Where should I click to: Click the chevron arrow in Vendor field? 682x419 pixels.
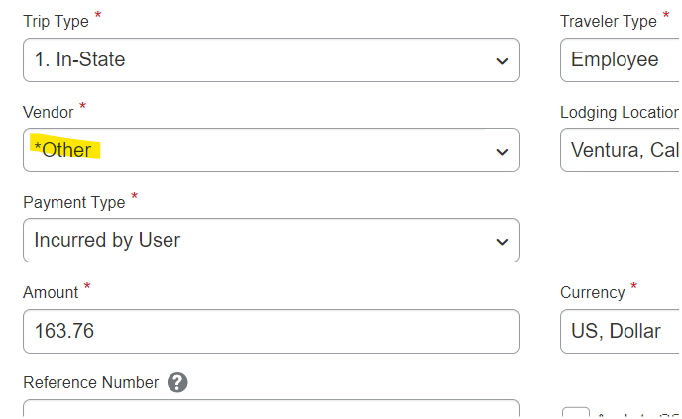[x=502, y=152]
